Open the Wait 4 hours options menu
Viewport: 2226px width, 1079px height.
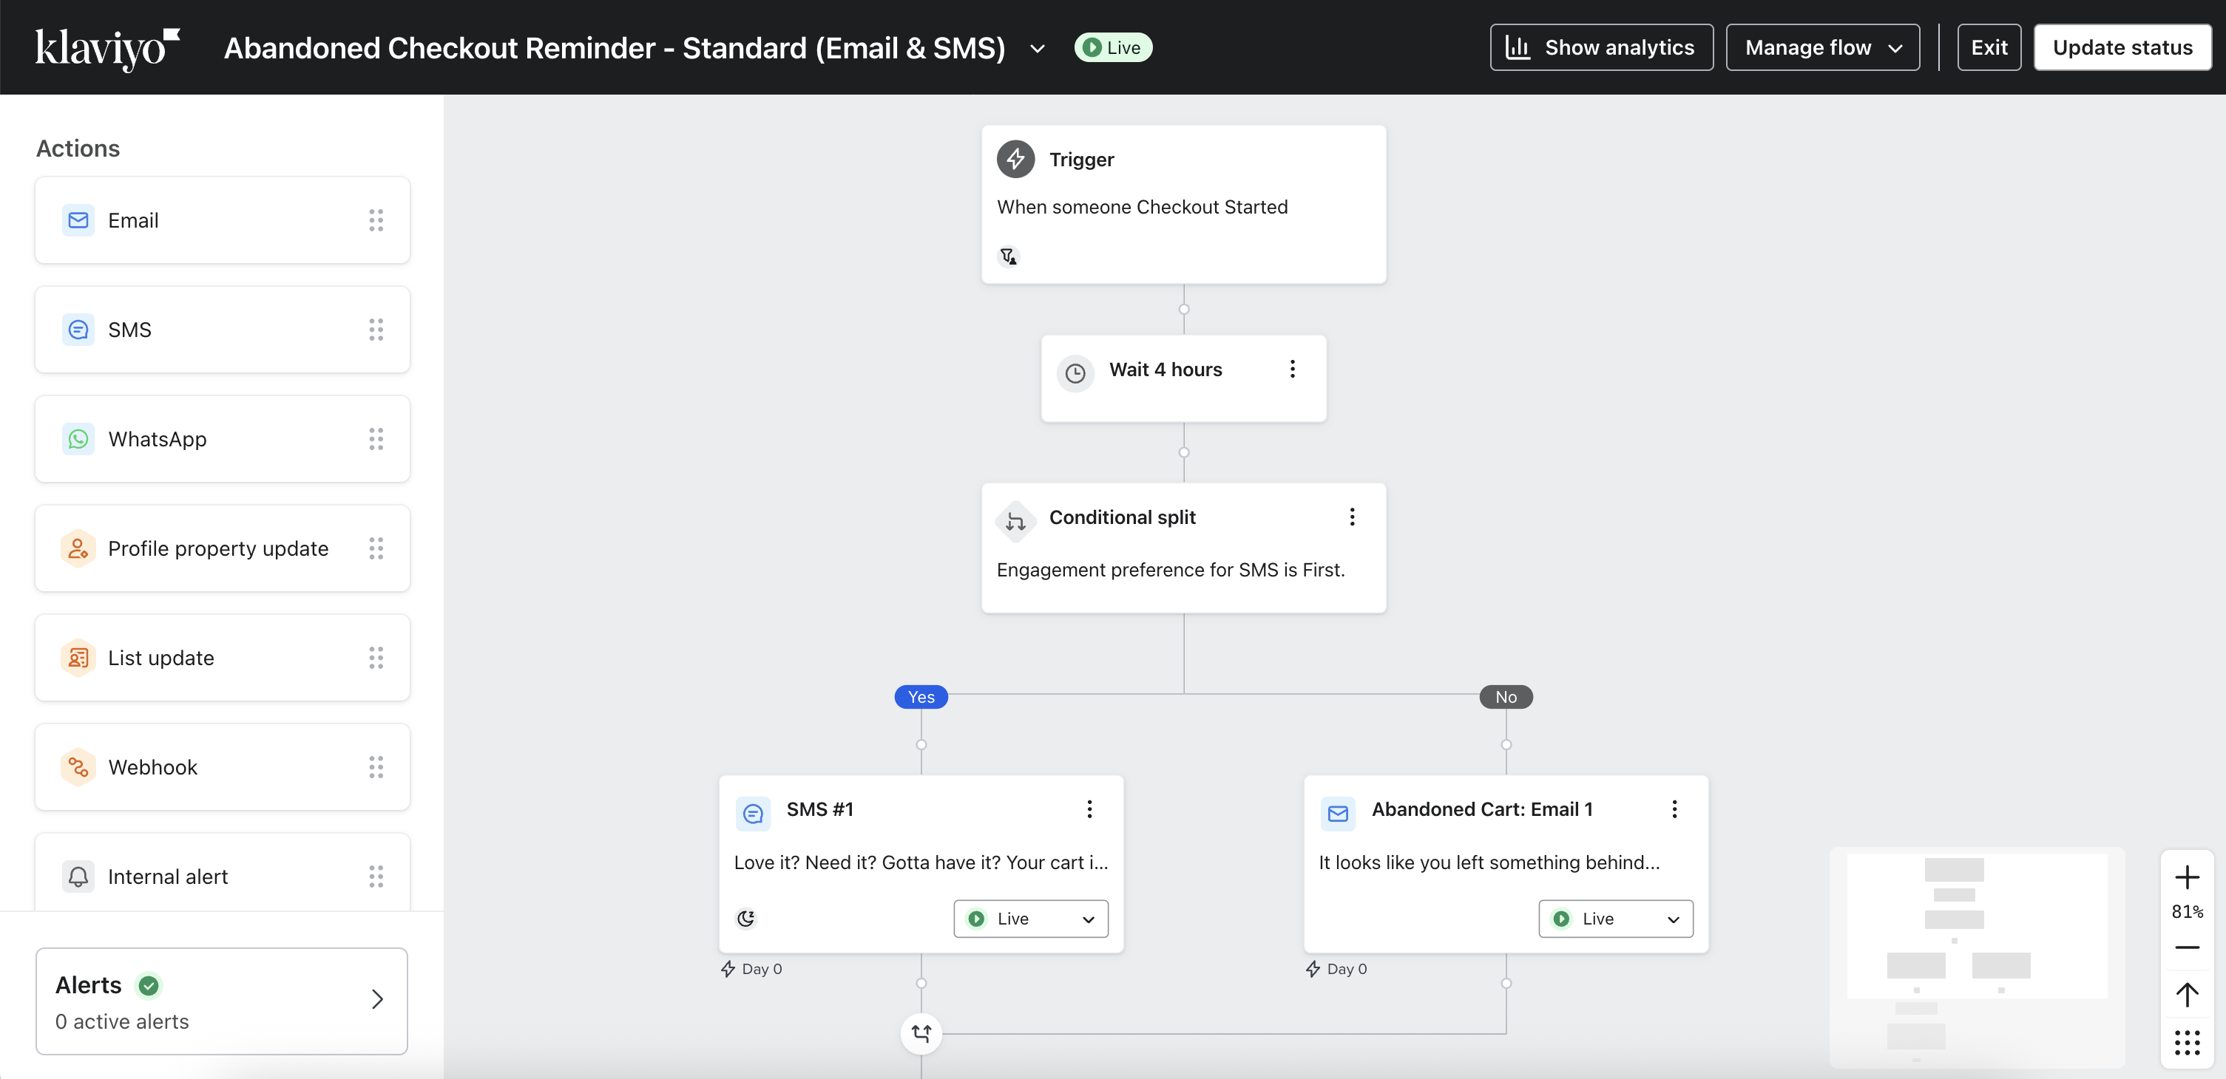coord(1292,369)
